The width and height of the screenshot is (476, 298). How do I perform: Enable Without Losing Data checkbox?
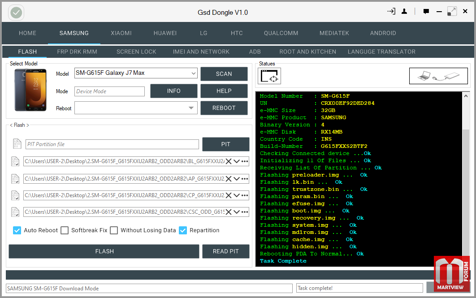[114, 230]
